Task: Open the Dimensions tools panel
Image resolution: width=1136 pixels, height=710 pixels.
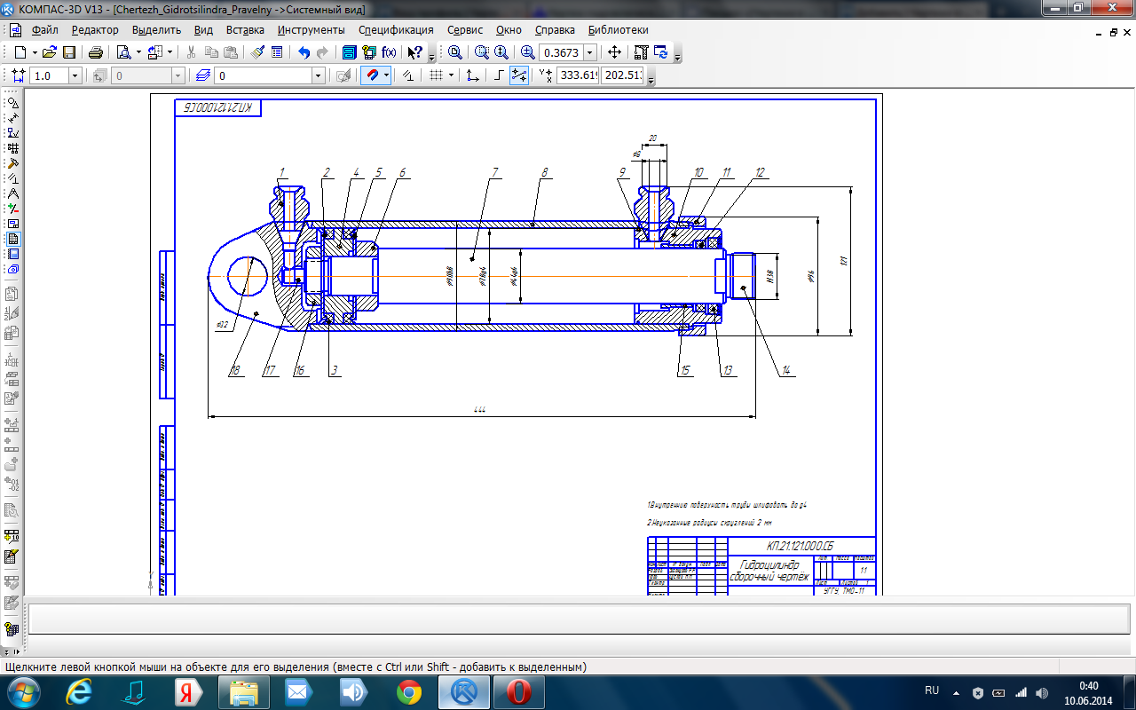Action: [x=12, y=117]
